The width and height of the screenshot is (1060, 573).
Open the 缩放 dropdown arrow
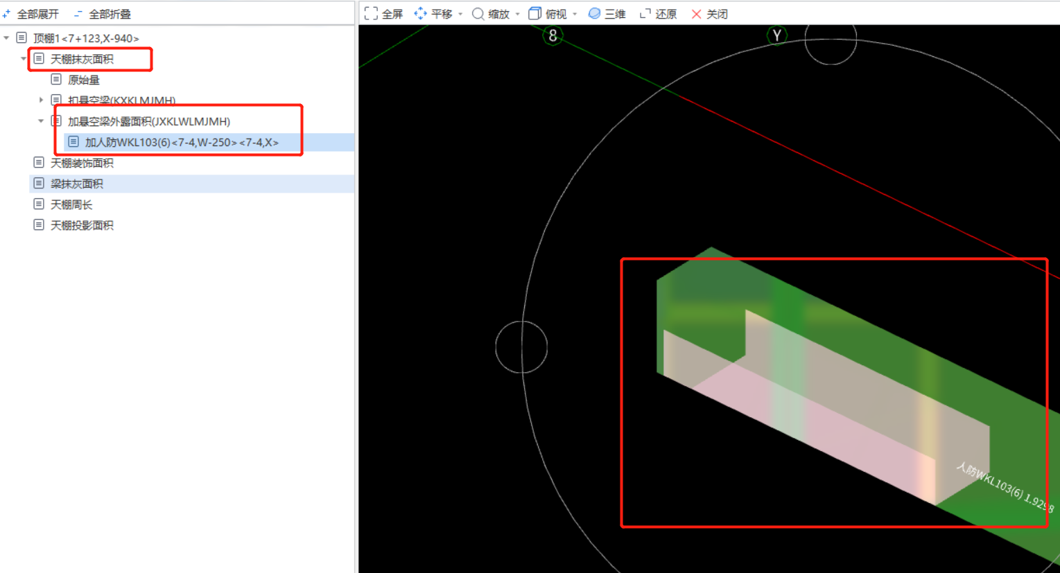pyautogui.click(x=517, y=15)
